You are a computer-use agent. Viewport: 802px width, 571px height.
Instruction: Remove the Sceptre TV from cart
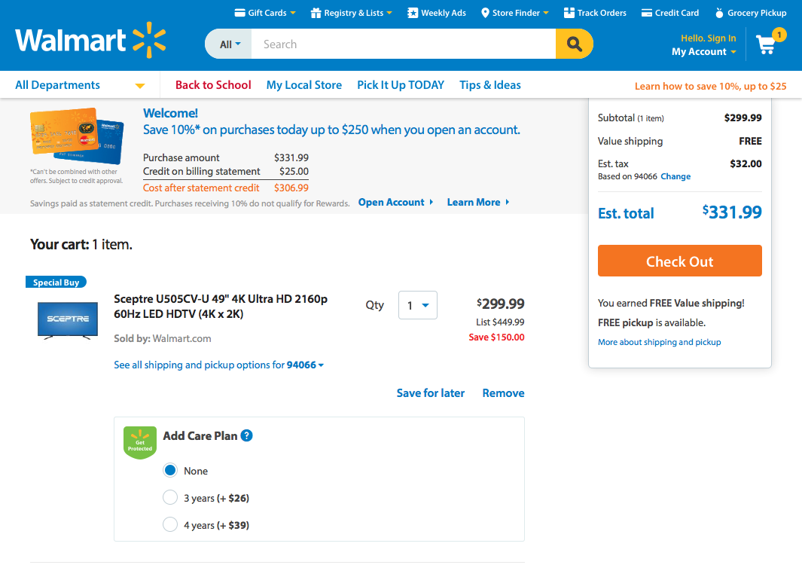click(503, 393)
